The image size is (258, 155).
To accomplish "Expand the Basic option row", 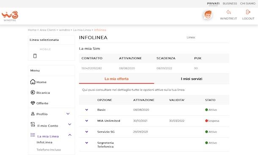I will point(87,110).
